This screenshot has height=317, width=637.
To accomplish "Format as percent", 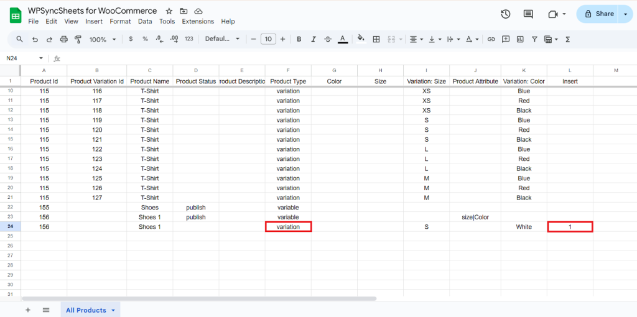I will (x=145, y=39).
